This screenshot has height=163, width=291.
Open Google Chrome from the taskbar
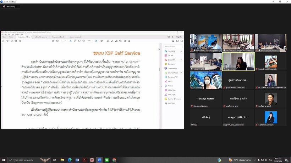tap(114, 160)
